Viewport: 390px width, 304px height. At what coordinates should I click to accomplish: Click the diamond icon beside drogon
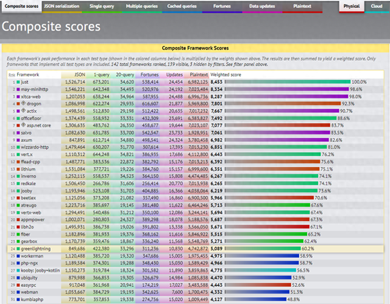(x=24, y=104)
